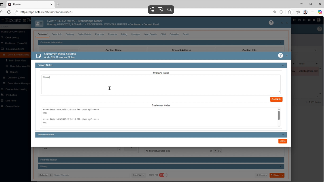Open the settings gear icon in top toolbar
The width and height of the screenshot is (324, 182).
pos(304,20)
